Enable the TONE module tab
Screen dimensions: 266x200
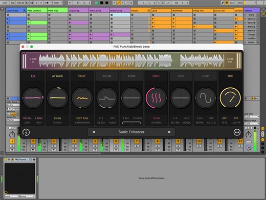131,76
